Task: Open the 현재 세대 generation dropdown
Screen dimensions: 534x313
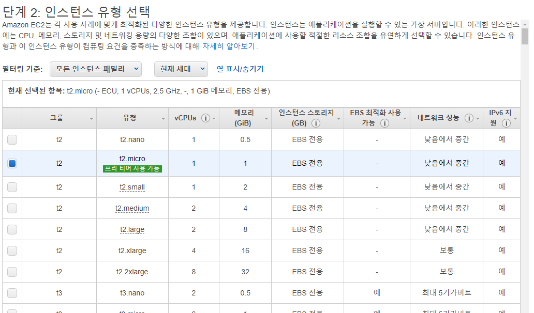Action: coord(181,69)
